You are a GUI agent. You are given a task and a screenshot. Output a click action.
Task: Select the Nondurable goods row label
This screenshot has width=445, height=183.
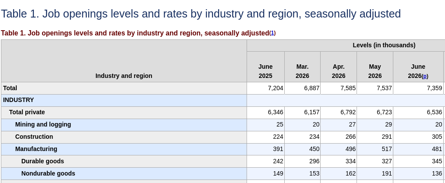click(x=48, y=173)
